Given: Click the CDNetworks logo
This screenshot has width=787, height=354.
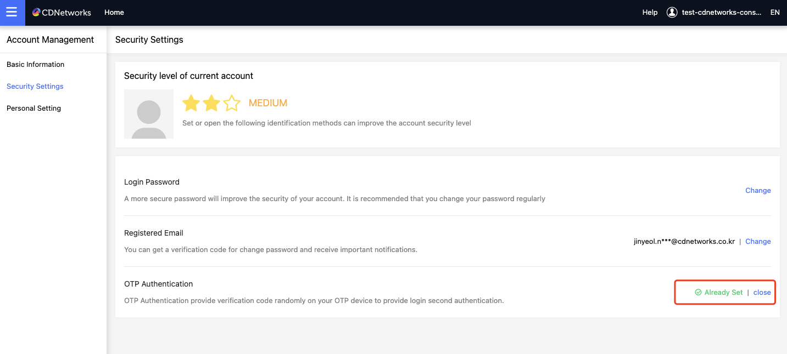Looking at the screenshot, I should point(62,13).
